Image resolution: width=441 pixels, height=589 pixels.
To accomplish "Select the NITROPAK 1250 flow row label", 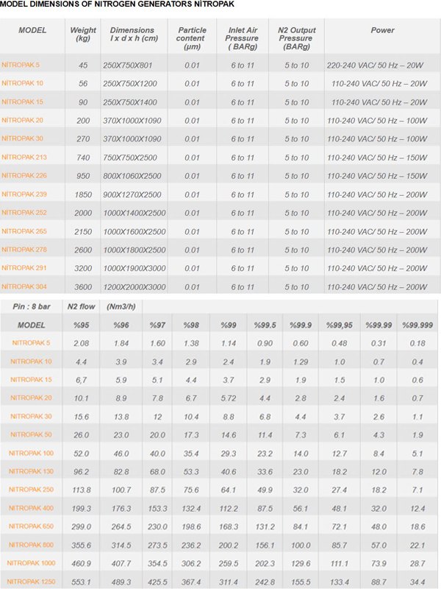I will tap(31, 582).
